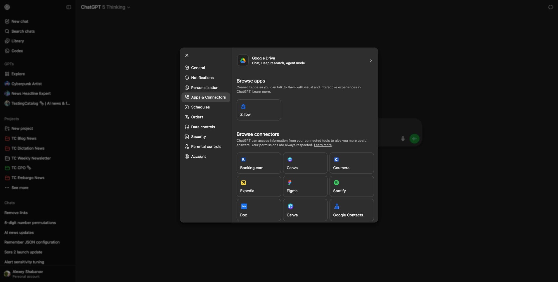Open Search chats in the sidebar

point(37,31)
